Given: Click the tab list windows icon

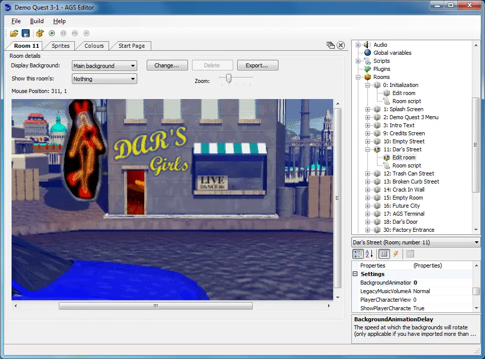Looking at the screenshot, I should click(330, 45).
